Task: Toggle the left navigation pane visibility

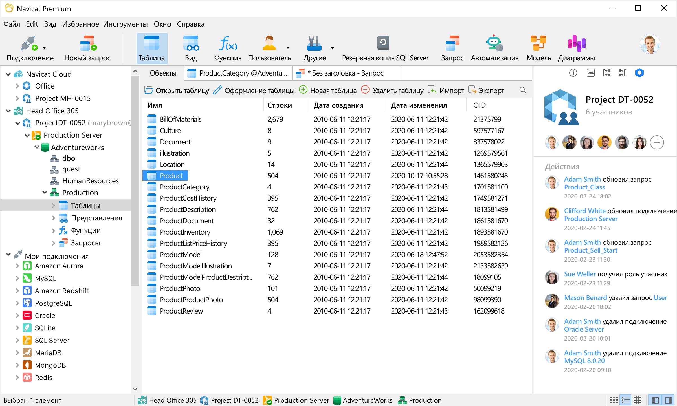Action: [x=655, y=400]
